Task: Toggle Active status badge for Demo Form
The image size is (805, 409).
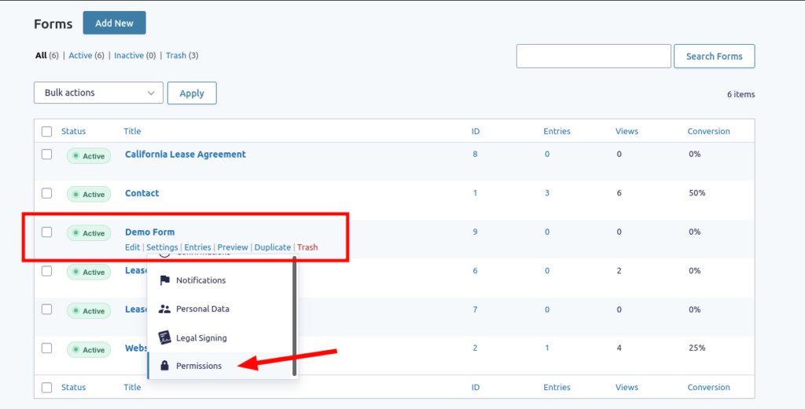Action: 89,233
